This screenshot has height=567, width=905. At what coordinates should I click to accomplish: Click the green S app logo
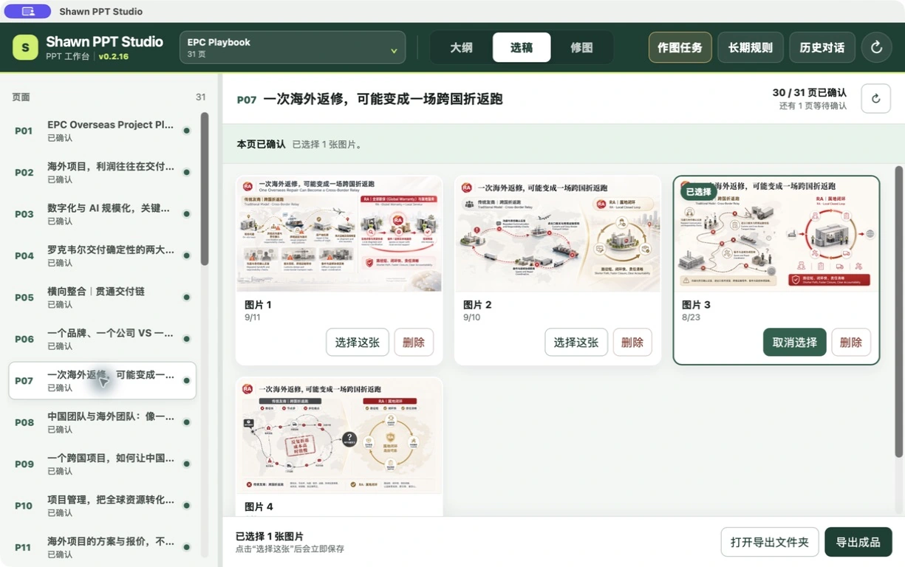tap(25, 48)
